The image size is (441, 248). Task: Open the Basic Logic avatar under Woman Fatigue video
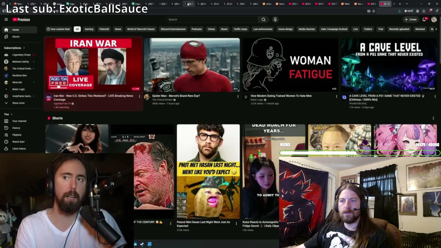click(246, 97)
